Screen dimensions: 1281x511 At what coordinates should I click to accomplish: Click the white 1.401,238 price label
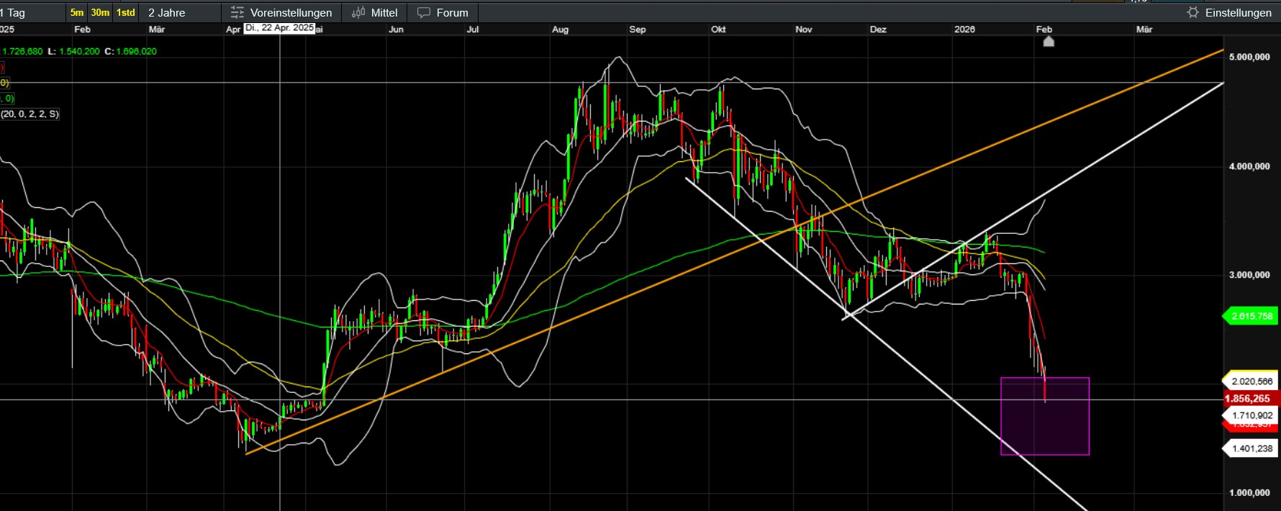(x=1251, y=448)
